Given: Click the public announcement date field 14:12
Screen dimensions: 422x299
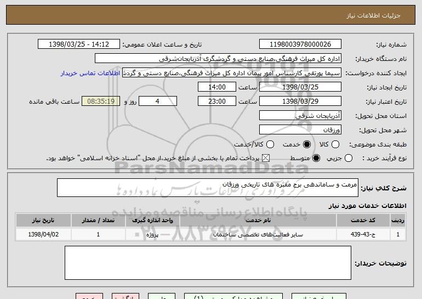Looking at the screenshot, I should 79,44.
